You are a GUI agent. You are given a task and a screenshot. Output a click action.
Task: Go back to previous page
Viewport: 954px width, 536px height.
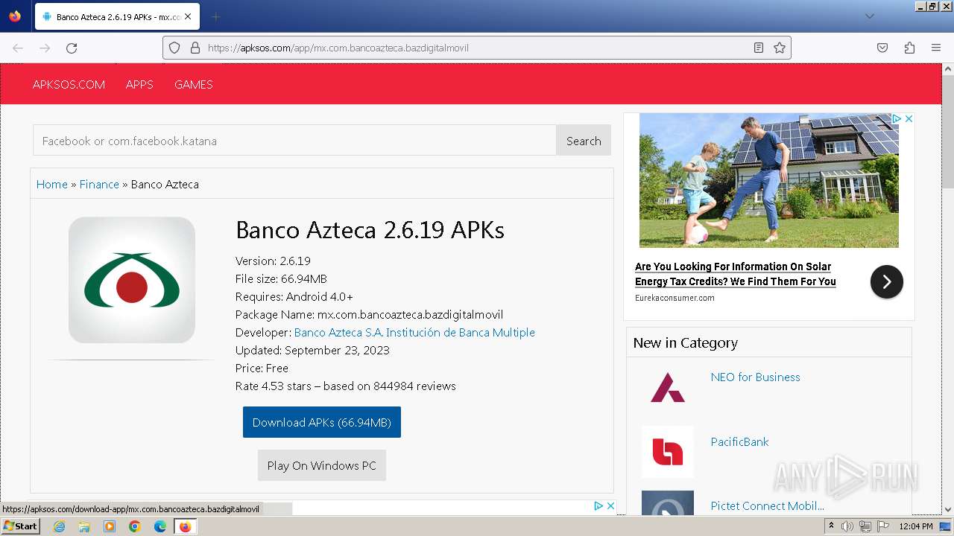(18, 48)
